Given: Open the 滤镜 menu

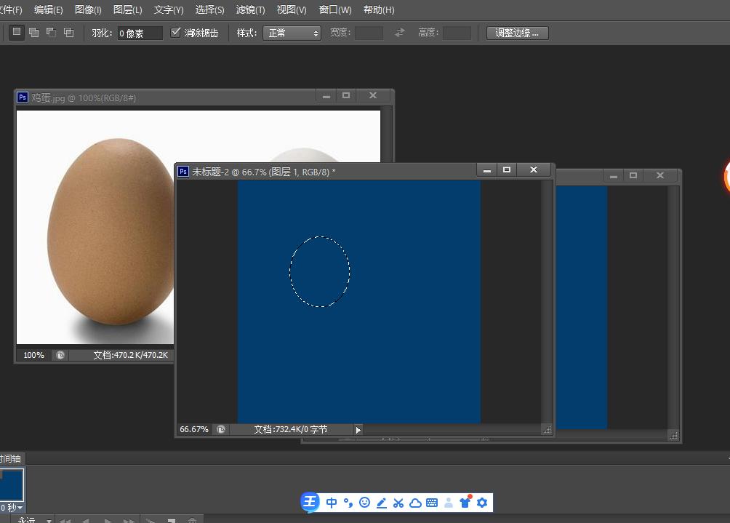Looking at the screenshot, I should point(250,9).
